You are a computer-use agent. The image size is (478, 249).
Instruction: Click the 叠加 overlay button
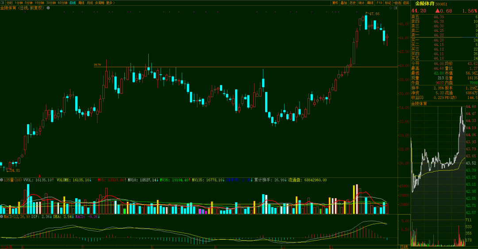(x=344, y=3)
